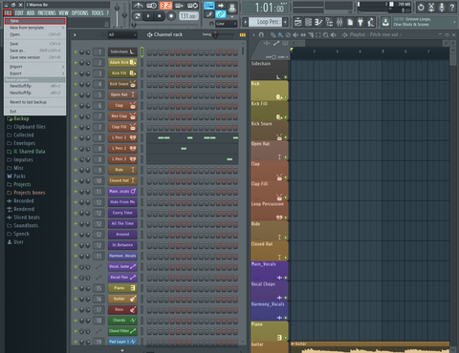459x353 pixels.
Task: Select the playlist slip tool arrows icon
Action: click(303, 34)
